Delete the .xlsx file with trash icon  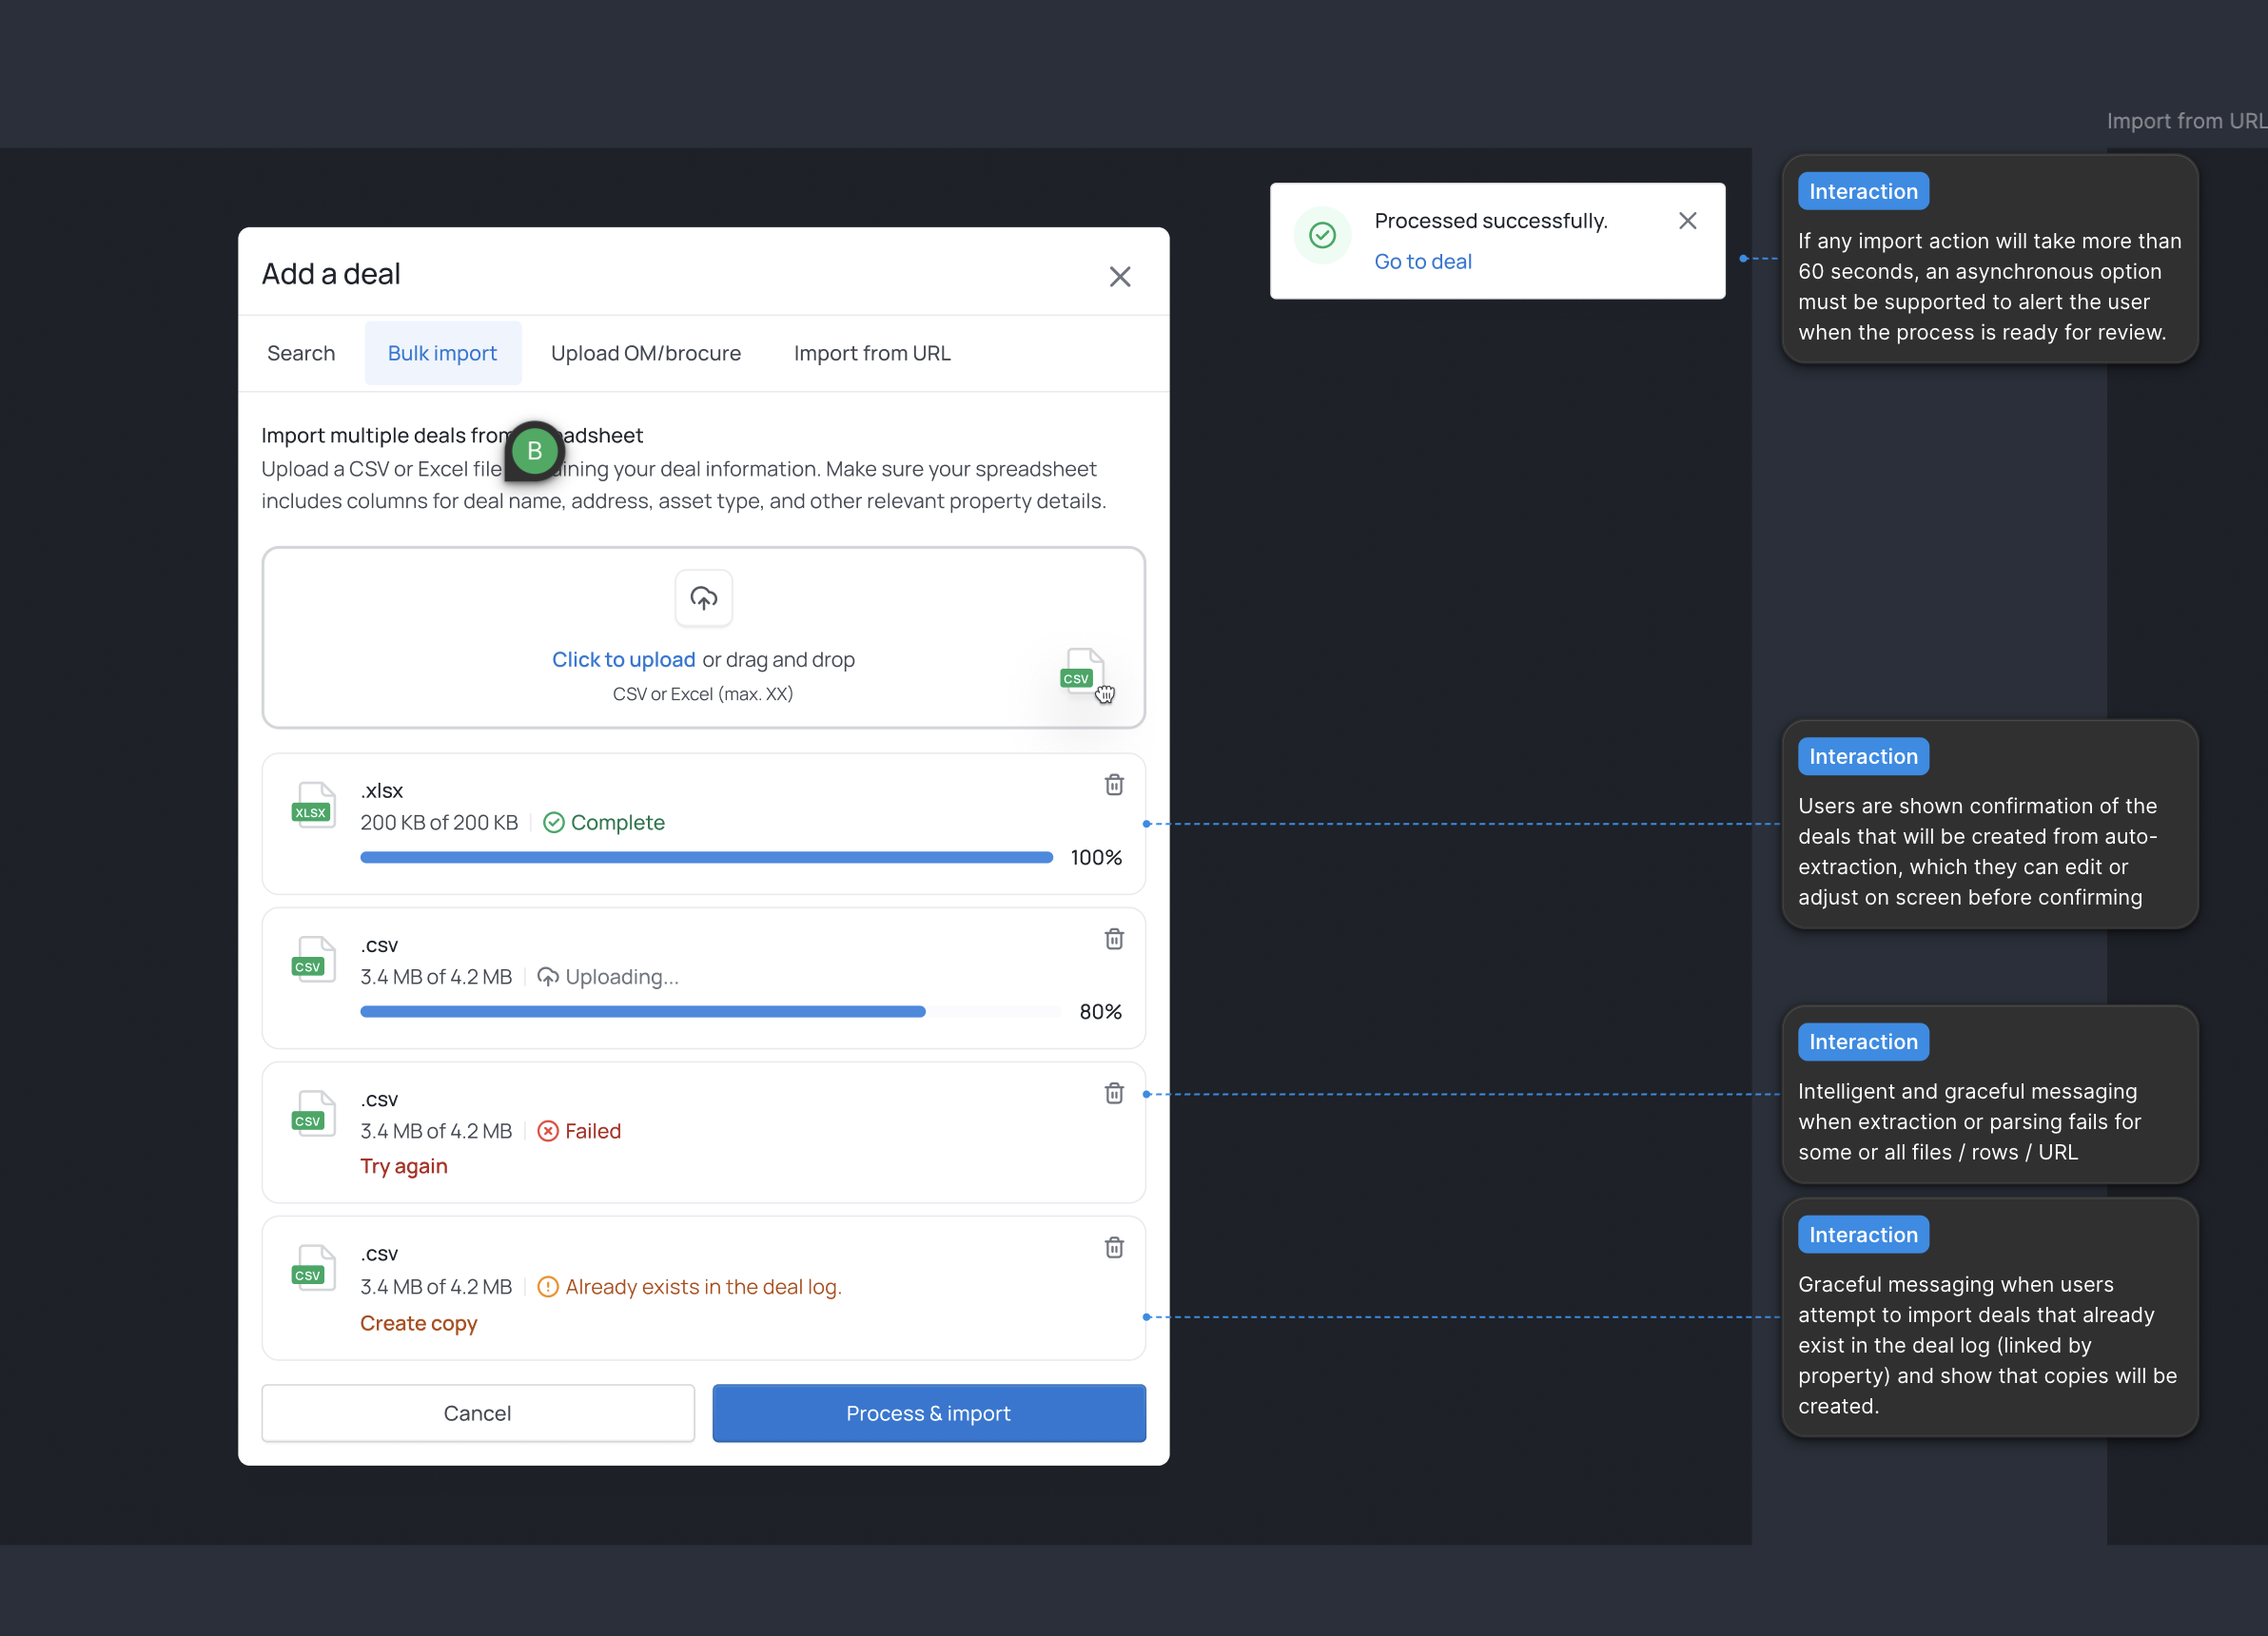[x=1113, y=785]
